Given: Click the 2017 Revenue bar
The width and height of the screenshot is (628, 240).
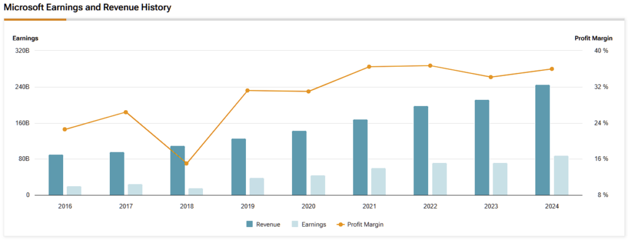Looking at the screenshot, I should click(117, 174).
